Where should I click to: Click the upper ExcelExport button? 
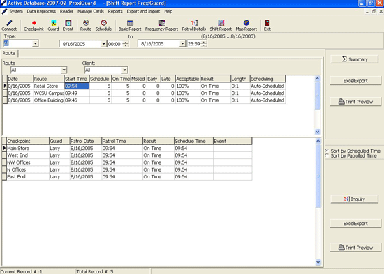(355, 81)
